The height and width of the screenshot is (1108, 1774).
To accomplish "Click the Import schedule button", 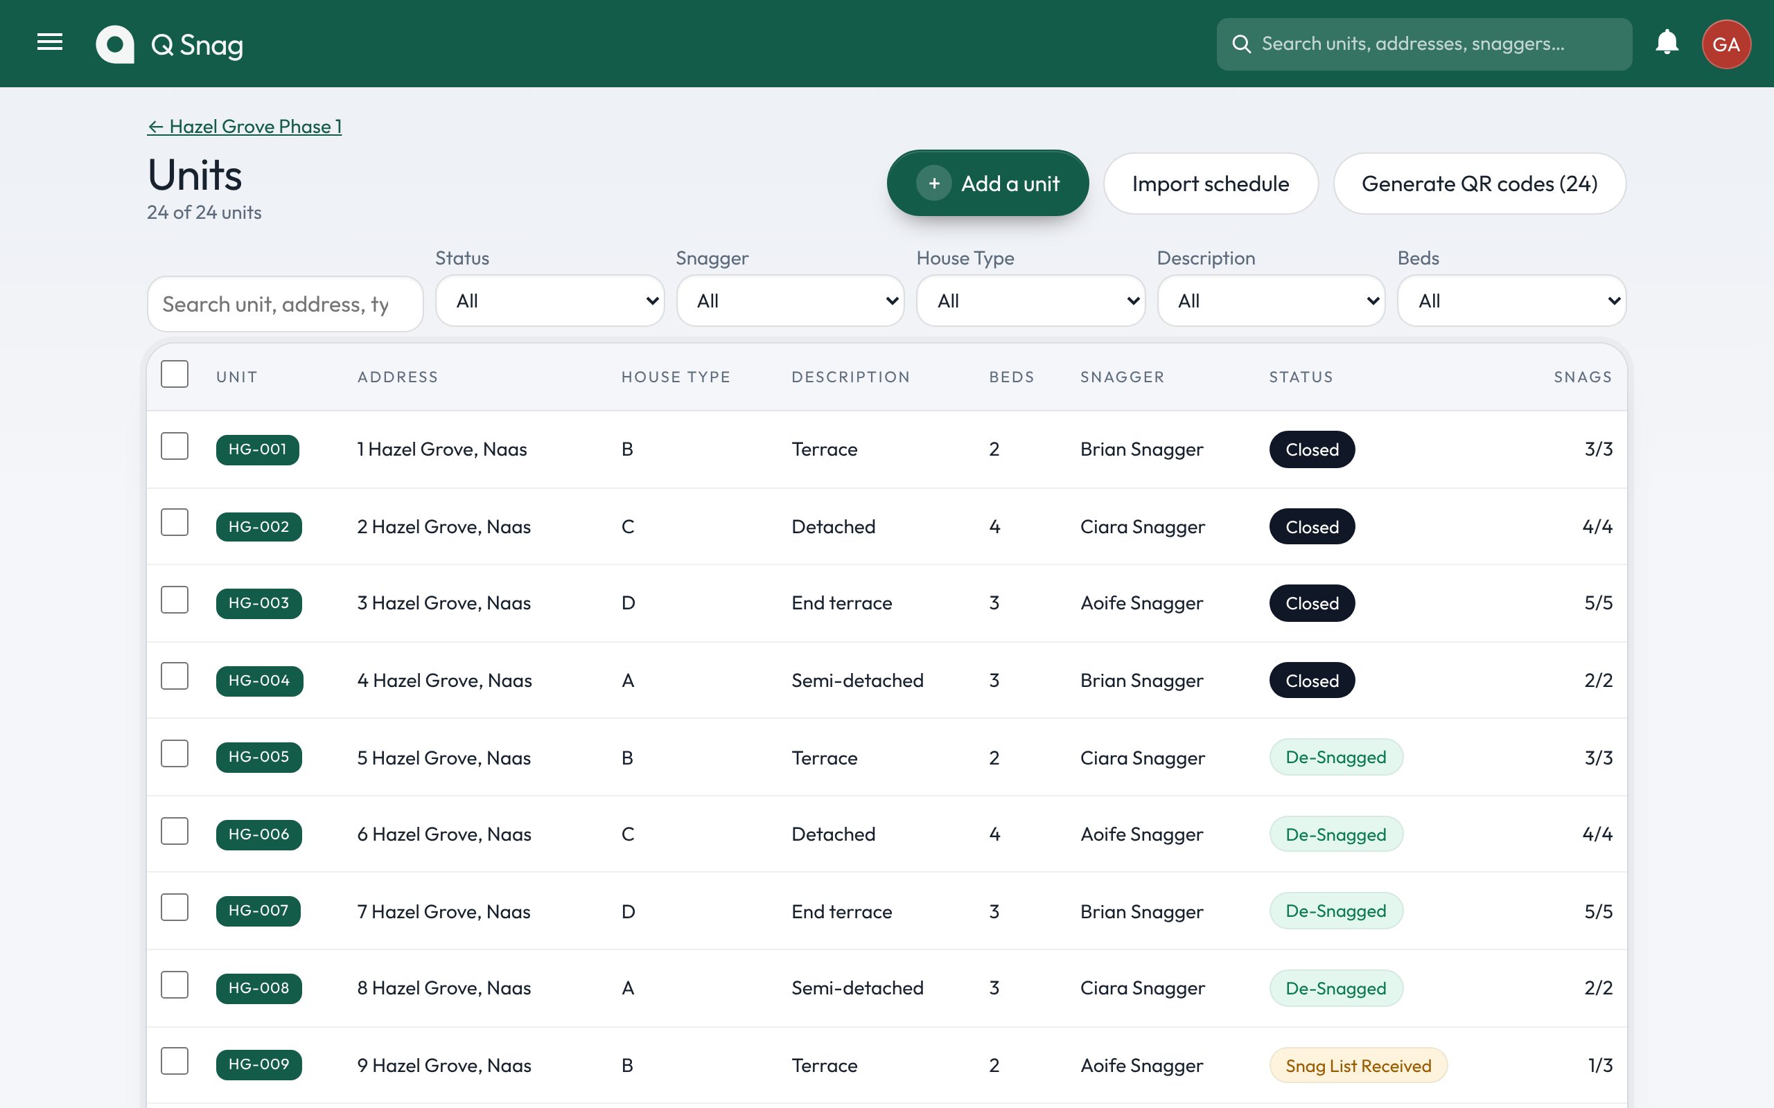I will click(x=1211, y=184).
